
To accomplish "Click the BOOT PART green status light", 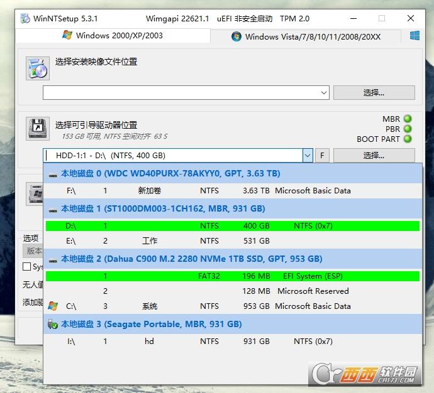I will pyautogui.click(x=408, y=139).
